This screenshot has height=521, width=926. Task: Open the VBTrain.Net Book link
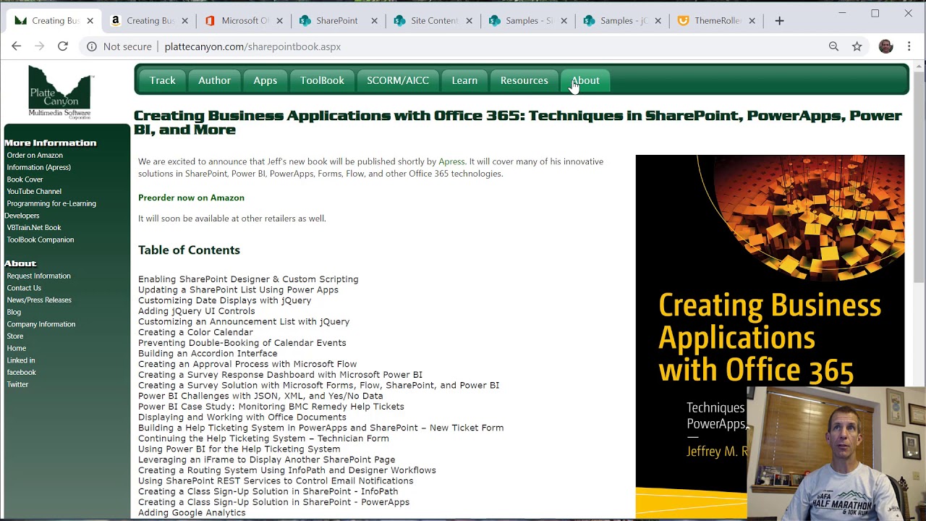[x=34, y=227]
